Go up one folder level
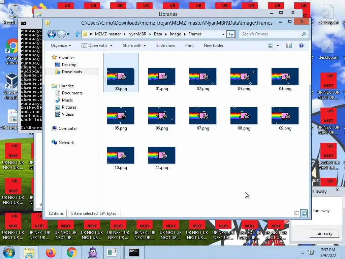The height and width of the screenshot is (259, 345). [x=77, y=34]
